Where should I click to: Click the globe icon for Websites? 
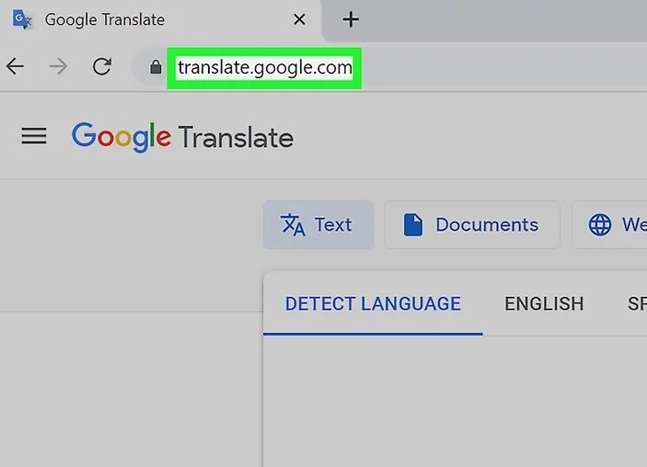600,225
